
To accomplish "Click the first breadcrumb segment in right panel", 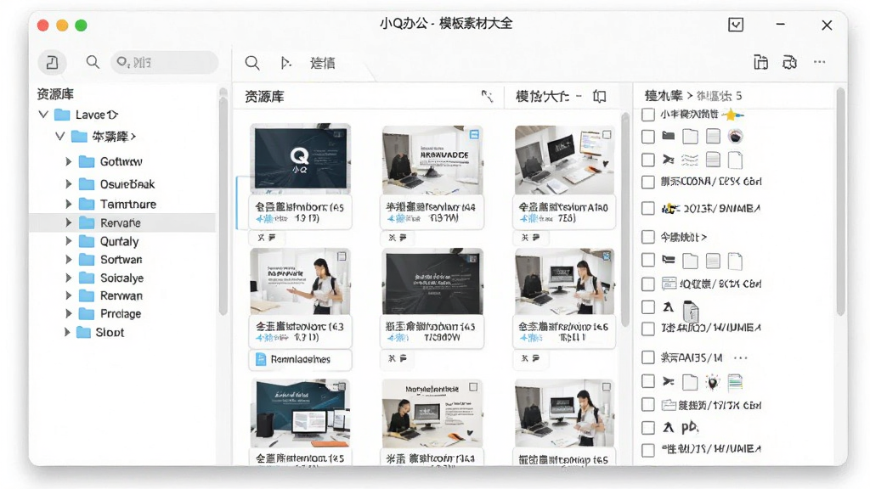I will click(664, 96).
